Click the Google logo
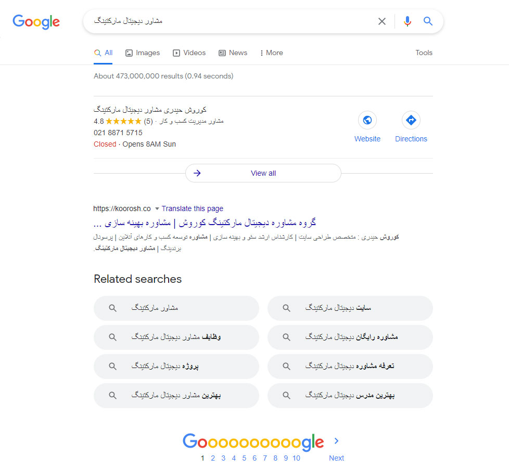This screenshot has height=471, width=509. click(36, 21)
